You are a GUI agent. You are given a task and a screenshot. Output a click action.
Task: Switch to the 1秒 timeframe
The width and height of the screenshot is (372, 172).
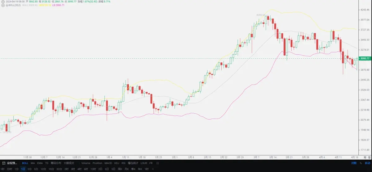[2, 169]
